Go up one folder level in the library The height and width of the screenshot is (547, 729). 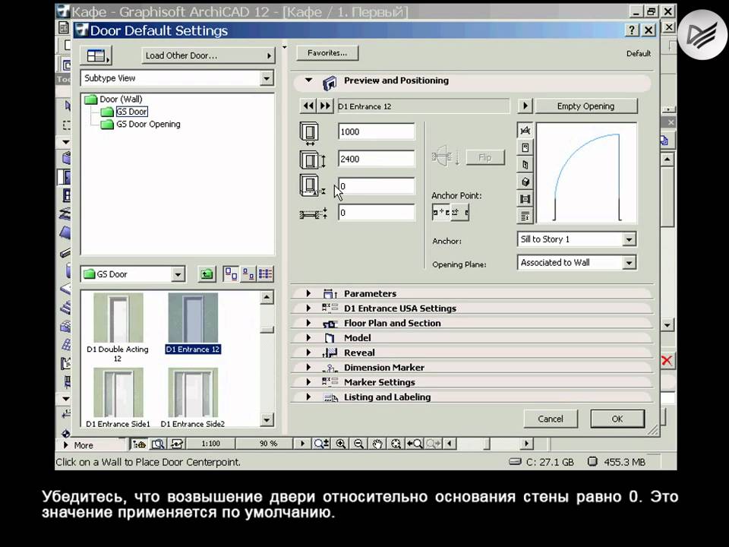(x=207, y=274)
